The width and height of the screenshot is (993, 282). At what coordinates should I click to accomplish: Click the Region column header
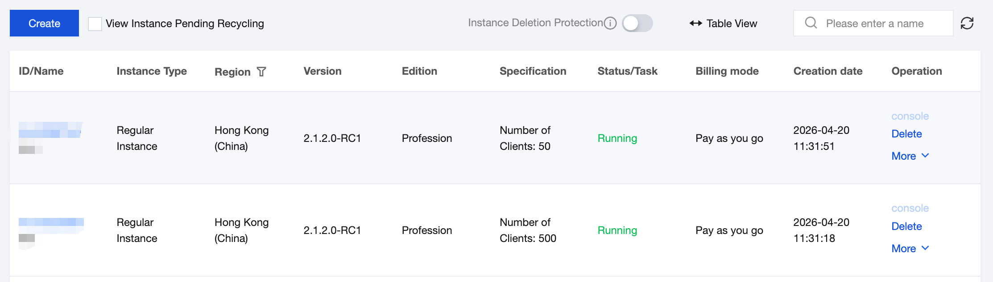232,72
